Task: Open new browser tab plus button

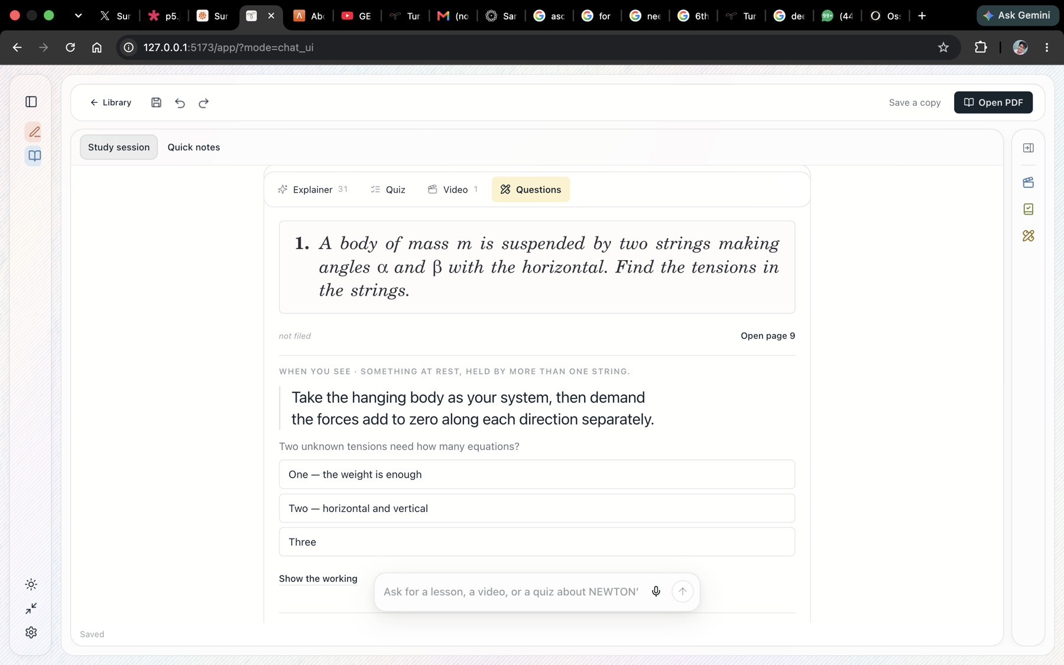Action: tap(922, 16)
